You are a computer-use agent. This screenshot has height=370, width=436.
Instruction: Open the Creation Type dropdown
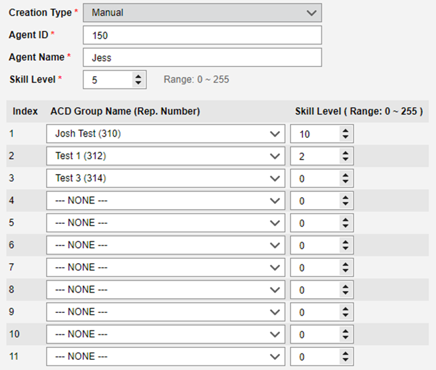tap(202, 12)
